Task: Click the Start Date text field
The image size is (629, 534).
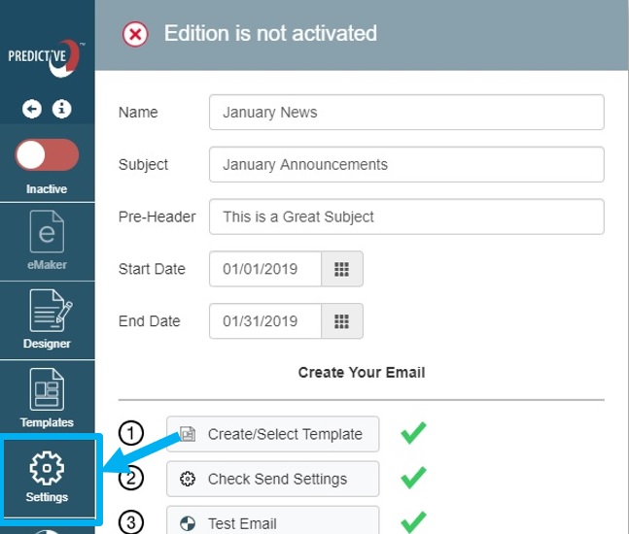Action: (264, 269)
